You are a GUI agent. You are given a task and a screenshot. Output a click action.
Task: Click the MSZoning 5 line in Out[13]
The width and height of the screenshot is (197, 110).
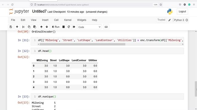(44, 103)
